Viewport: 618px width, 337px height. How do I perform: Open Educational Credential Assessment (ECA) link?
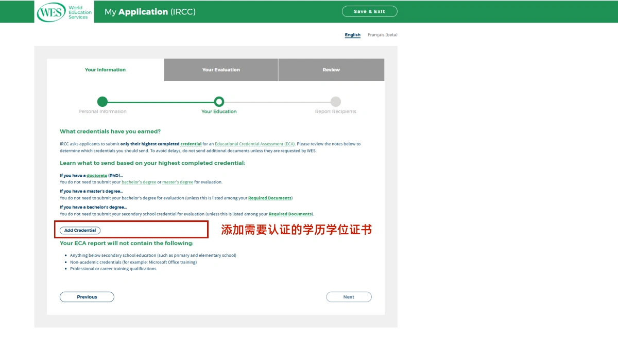coord(254,144)
